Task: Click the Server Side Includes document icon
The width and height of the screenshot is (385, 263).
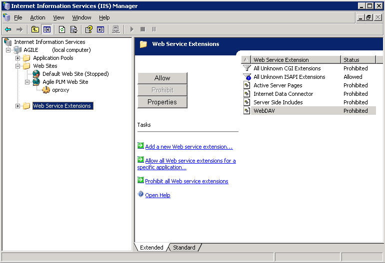Action: [247, 102]
